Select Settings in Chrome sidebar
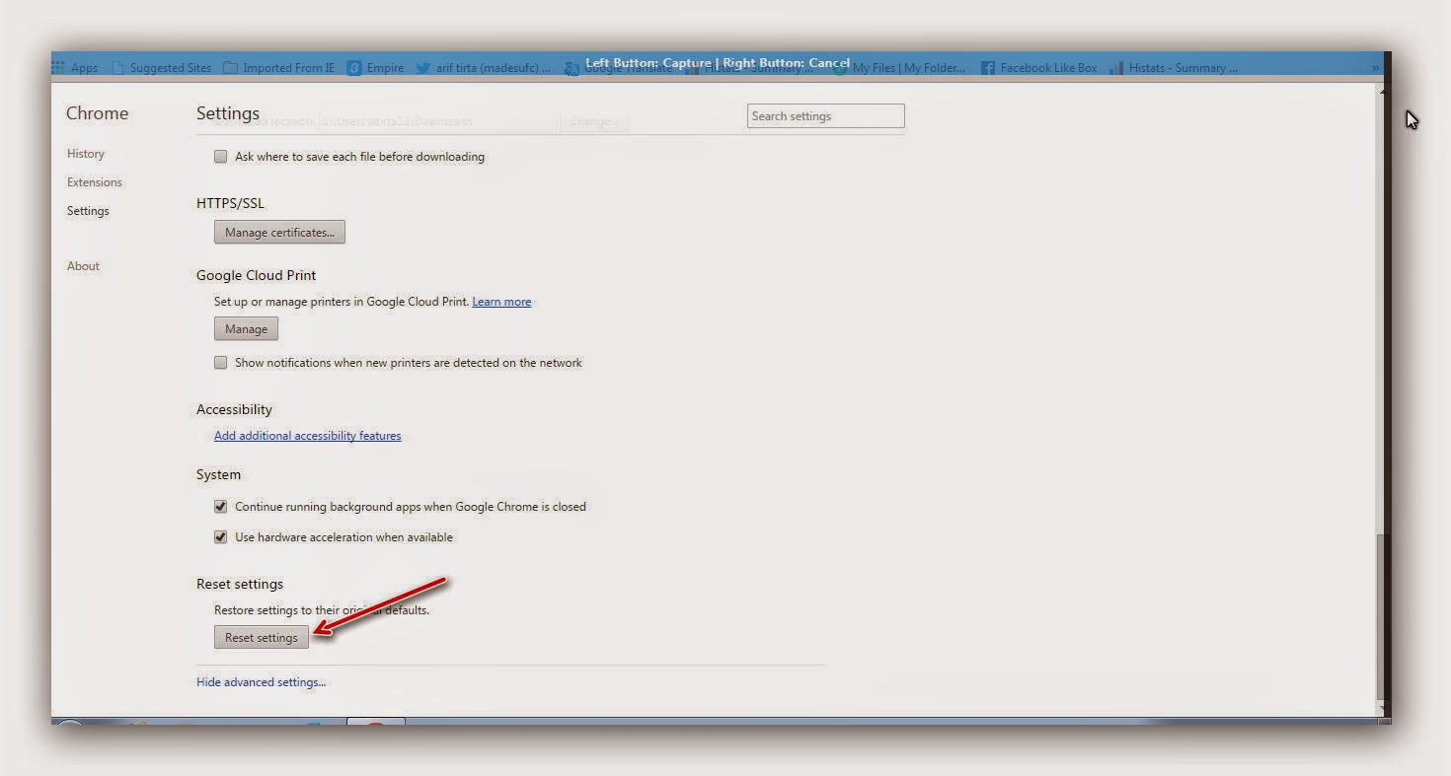Viewport: 1451px width, 776px height. point(88,211)
